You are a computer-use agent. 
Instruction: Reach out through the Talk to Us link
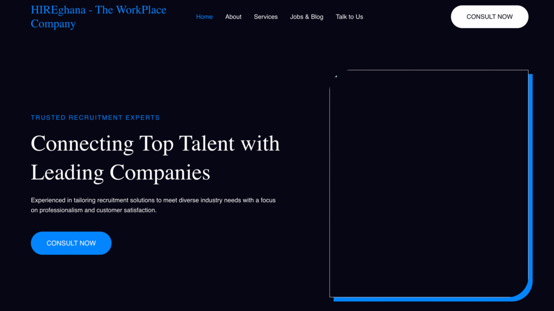coord(349,17)
